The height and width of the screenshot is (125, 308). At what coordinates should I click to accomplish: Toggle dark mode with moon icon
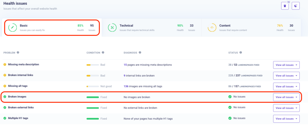point(296,6)
